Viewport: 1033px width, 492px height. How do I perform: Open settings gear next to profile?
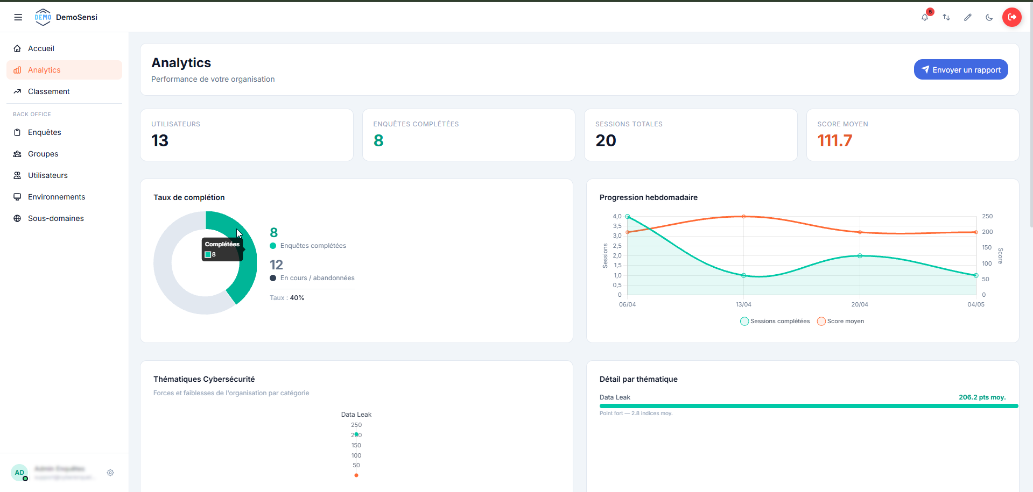point(110,473)
